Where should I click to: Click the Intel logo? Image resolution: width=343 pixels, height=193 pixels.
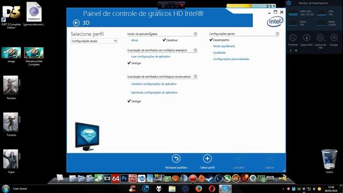click(x=275, y=22)
